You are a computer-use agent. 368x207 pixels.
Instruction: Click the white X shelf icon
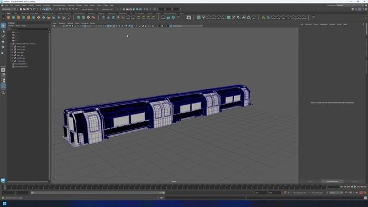[234, 17]
